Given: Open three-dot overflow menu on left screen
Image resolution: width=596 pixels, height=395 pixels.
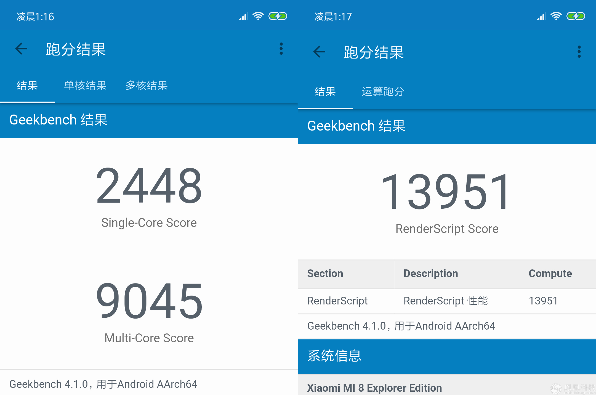Looking at the screenshot, I should [x=281, y=49].
